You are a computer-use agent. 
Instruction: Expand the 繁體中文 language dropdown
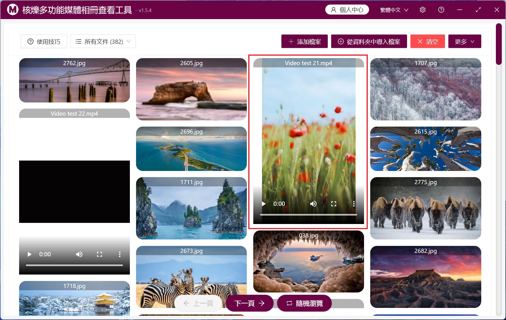click(x=394, y=10)
